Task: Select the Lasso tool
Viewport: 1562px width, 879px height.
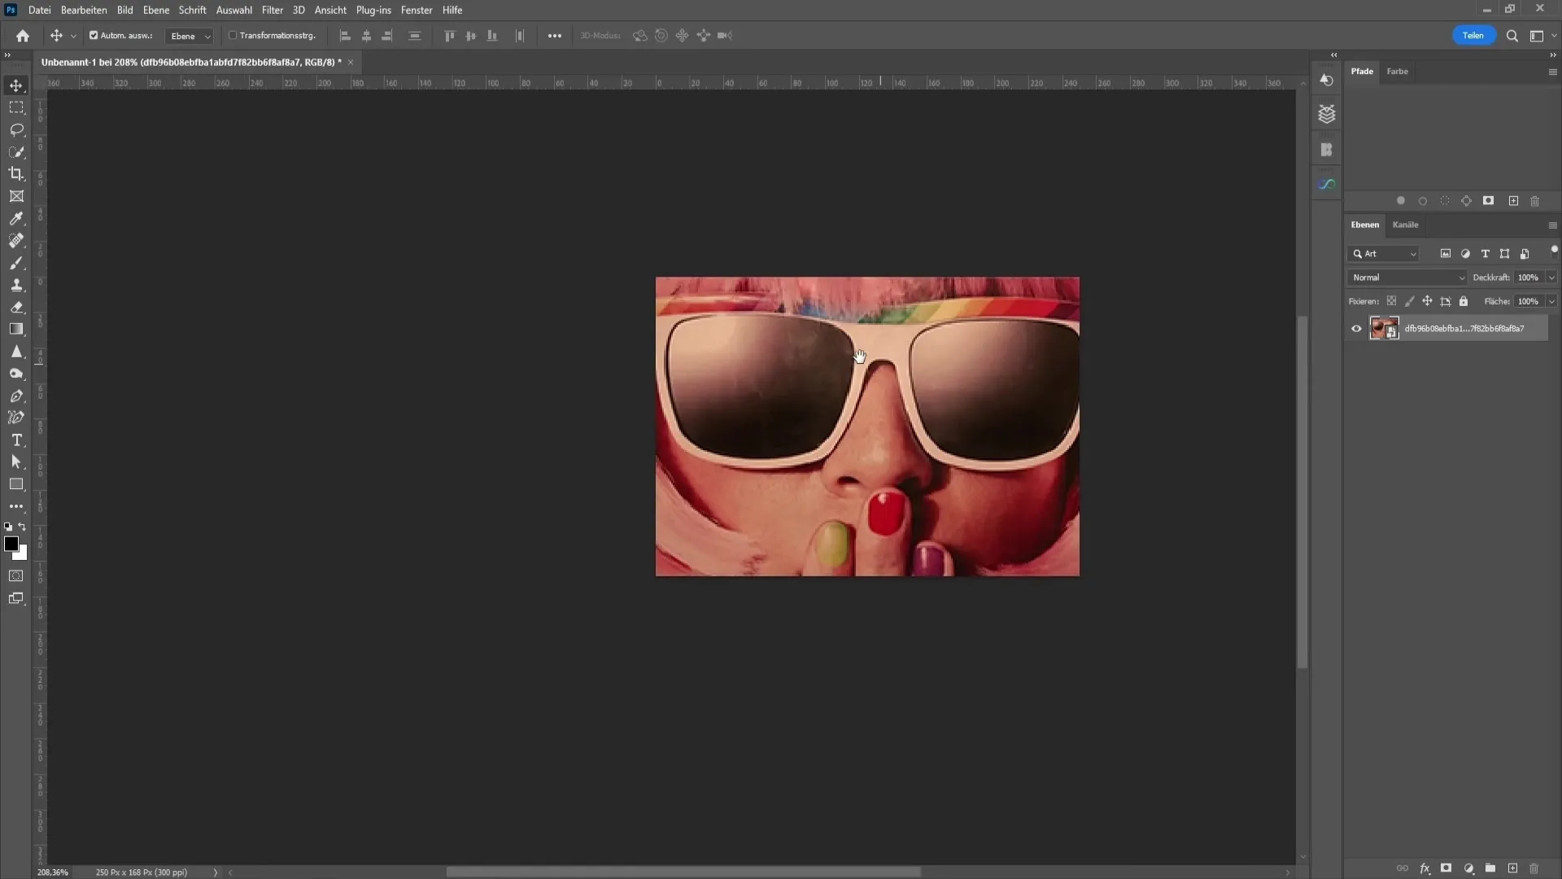Action: tap(16, 129)
